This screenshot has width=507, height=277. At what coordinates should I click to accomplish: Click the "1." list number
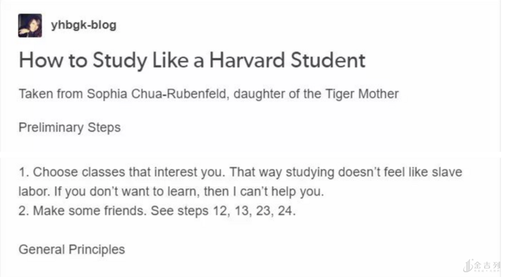(24, 173)
